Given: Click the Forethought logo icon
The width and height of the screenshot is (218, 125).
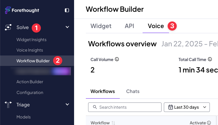Looking at the screenshot, I should [8, 10].
